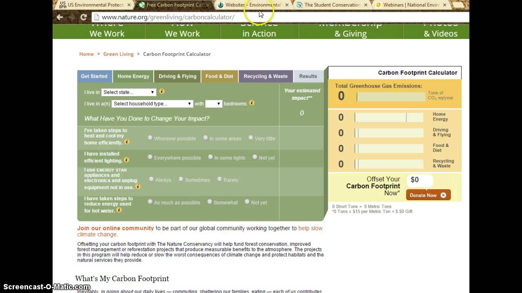This screenshot has width=522, height=293.
Task: Click the page icon in the address bar
Action: tap(96, 17)
